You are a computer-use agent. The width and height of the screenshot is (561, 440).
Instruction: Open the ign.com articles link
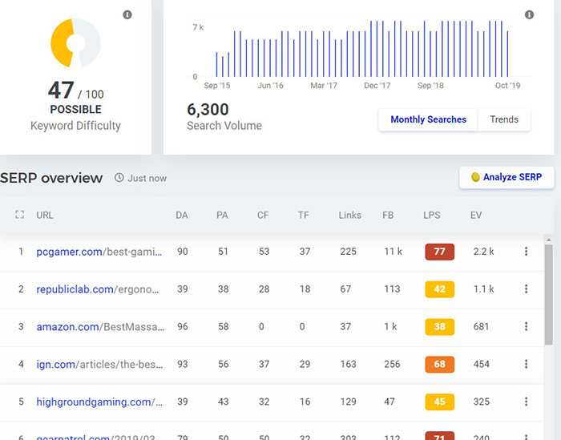[99, 364]
